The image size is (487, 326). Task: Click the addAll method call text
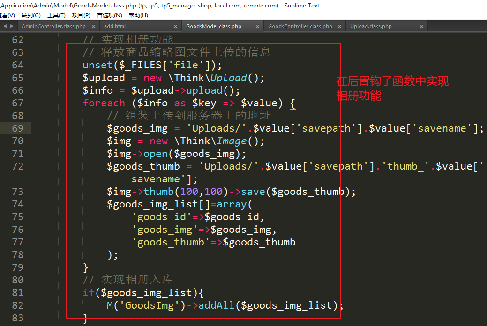tap(217, 305)
